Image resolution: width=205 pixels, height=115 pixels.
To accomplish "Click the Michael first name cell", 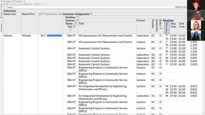I will [26, 35].
